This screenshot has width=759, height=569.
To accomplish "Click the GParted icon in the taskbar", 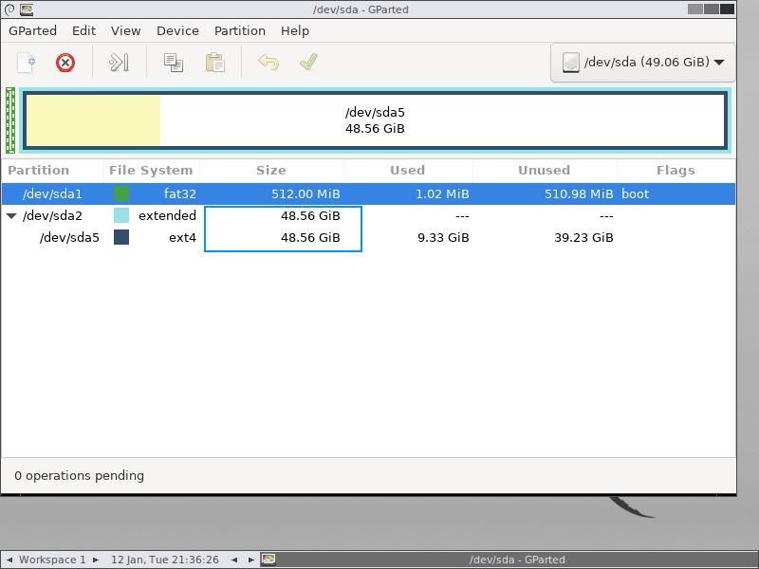I will [268, 560].
